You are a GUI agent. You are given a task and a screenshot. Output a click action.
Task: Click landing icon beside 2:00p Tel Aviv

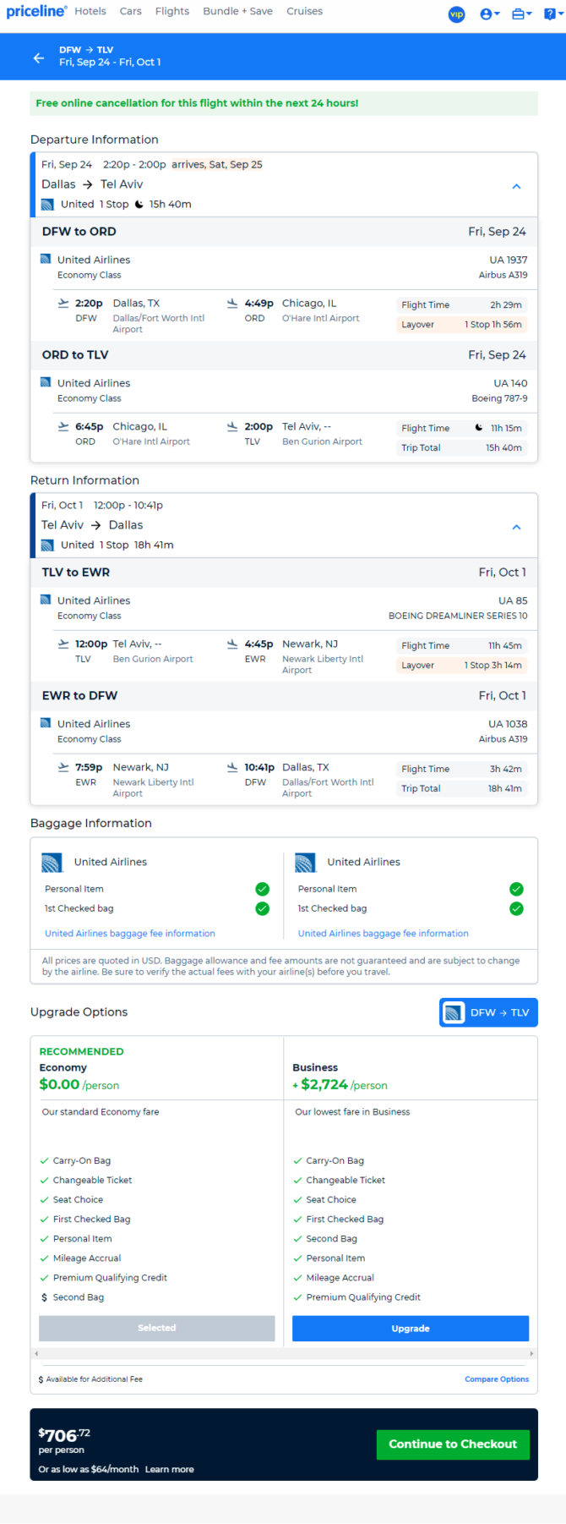[x=232, y=426]
